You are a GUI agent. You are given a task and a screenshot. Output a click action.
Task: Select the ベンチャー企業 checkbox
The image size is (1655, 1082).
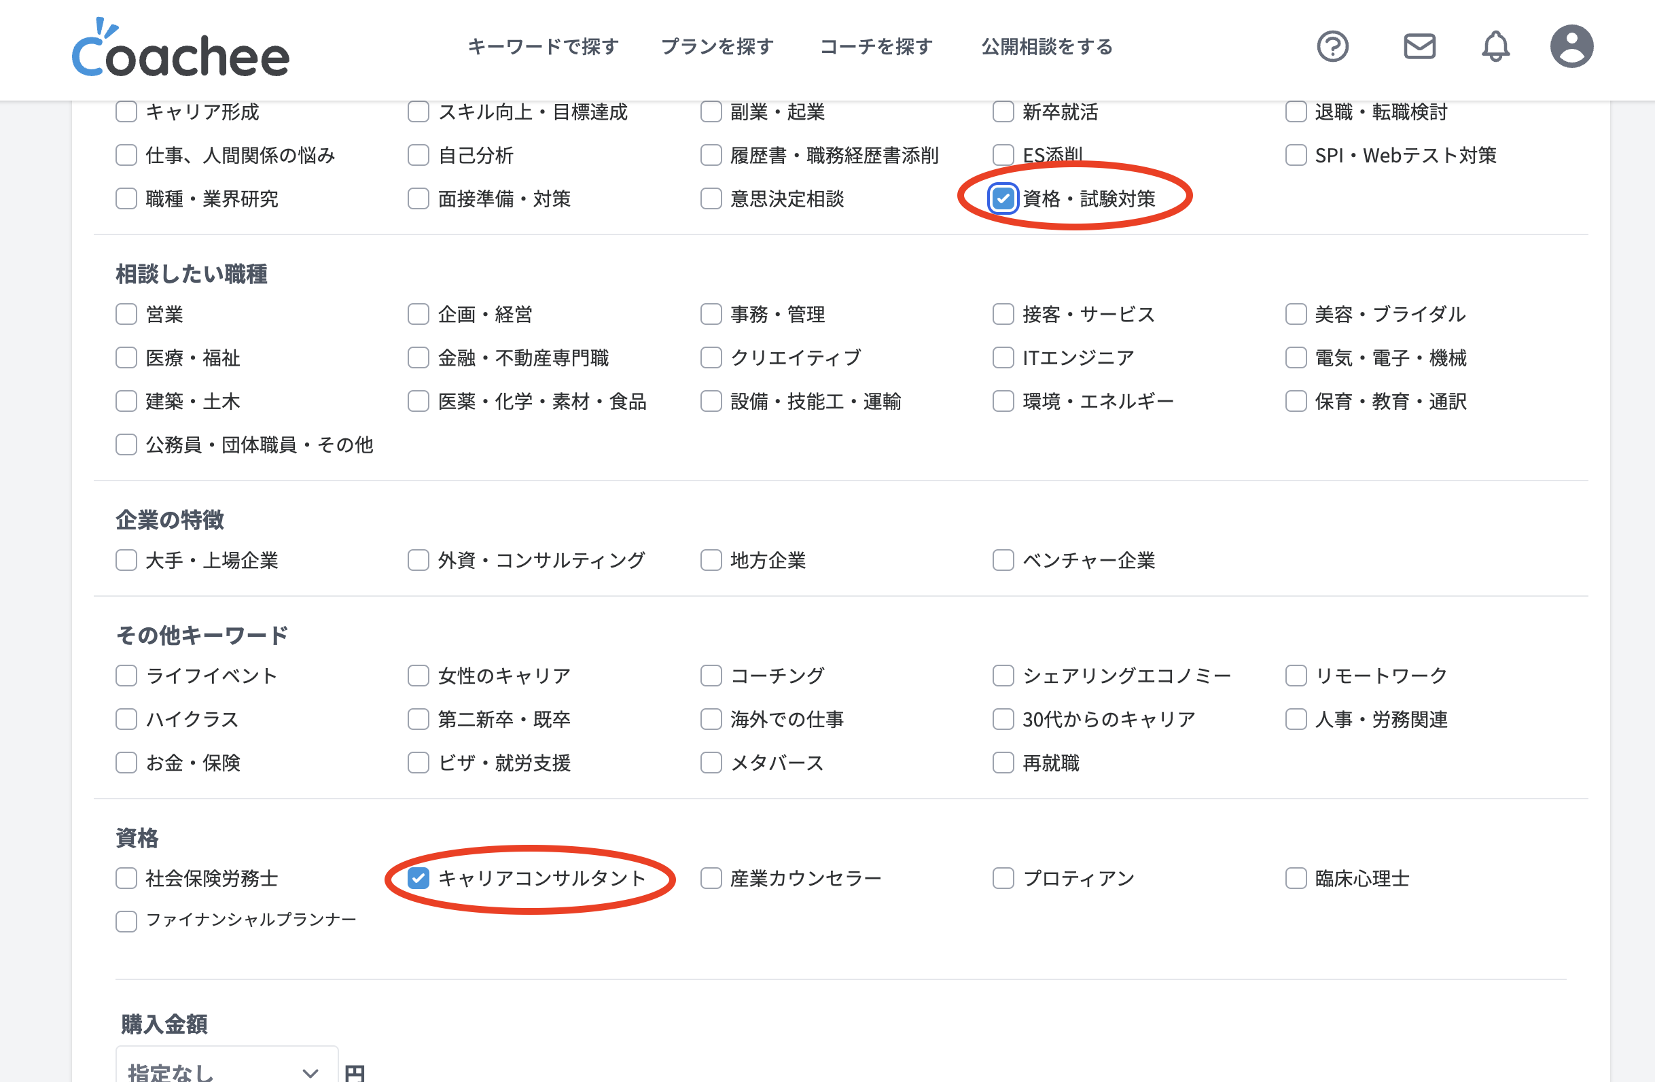click(x=1003, y=560)
